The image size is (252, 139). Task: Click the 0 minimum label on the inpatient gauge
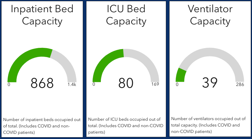pos(9,84)
